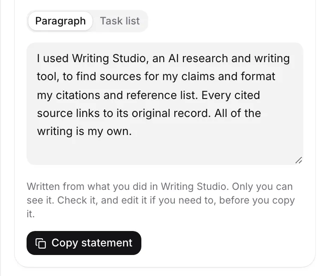The image size is (329, 276).
Task: Click the Copy statement button
Action: pyautogui.click(x=84, y=243)
